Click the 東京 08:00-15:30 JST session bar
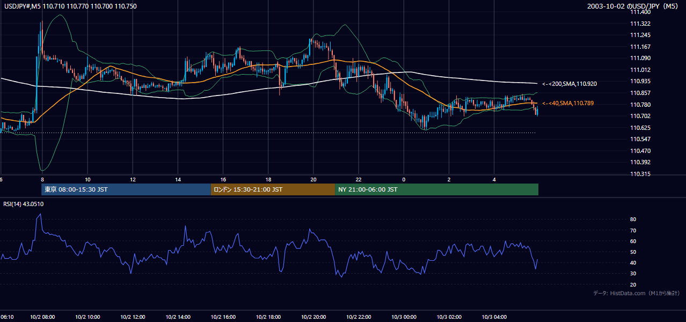 (126, 189)
